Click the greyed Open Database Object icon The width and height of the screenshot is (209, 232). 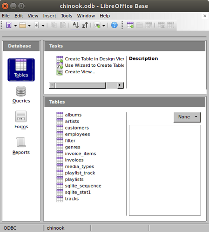coord(139,25)
